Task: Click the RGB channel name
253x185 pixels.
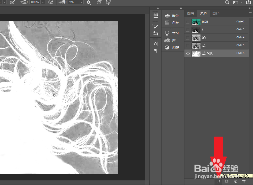Action: point(205,22)
